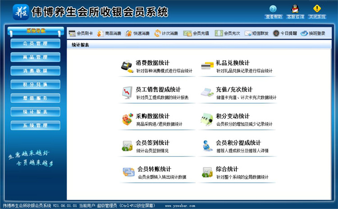Viewport: 338px width, 209px height.
Task: Select 消费收银 in the sidebar menu
Action: 35,71
